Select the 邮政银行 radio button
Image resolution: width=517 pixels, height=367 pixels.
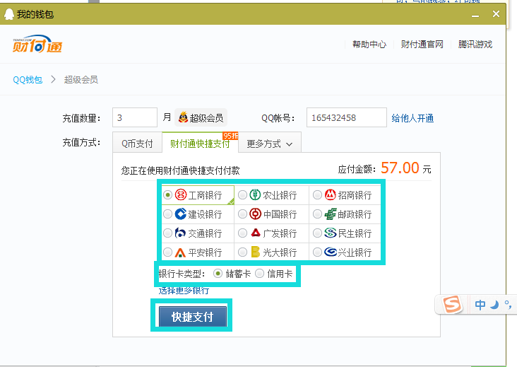point(317,214)
